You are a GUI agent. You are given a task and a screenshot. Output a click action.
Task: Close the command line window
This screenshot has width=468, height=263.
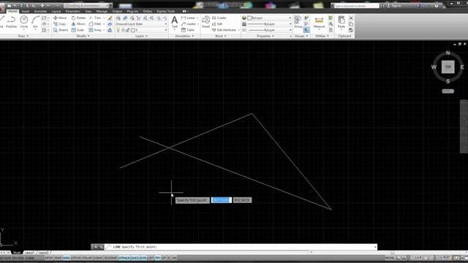click(95, 247)
